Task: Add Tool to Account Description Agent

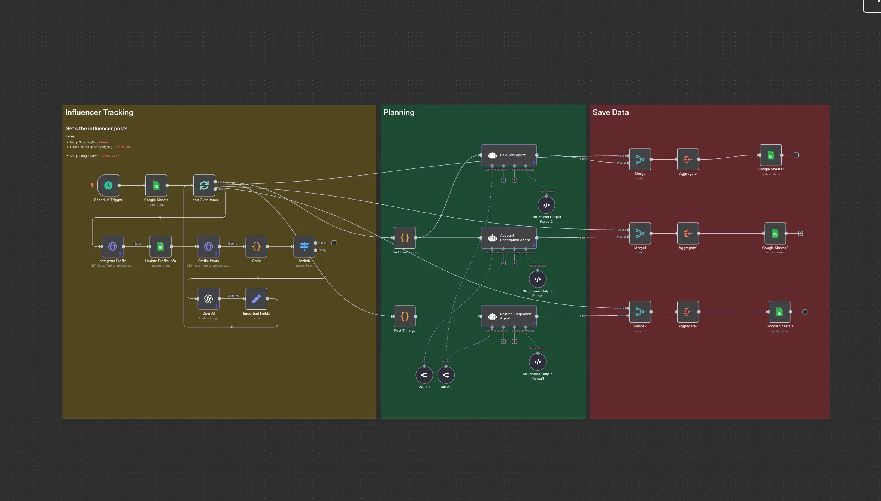Action: coord(514,263)
